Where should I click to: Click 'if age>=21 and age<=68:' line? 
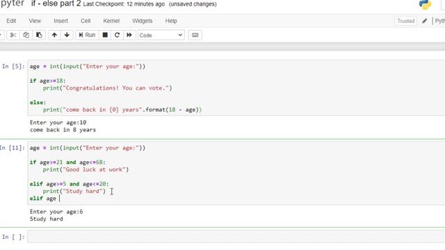pos(67,162)
